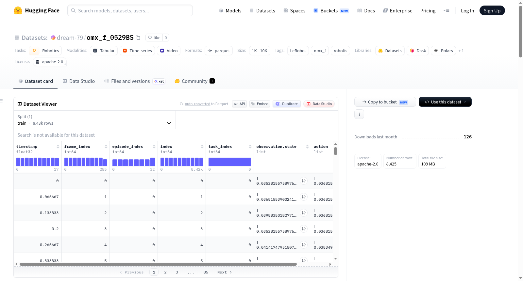This screenshot has width=523, height=281.
Task: Click the search models, datasets, users field
Action: 130,10
